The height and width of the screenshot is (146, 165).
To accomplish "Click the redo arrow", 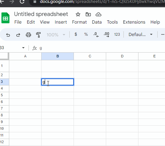I will [18, 35].
